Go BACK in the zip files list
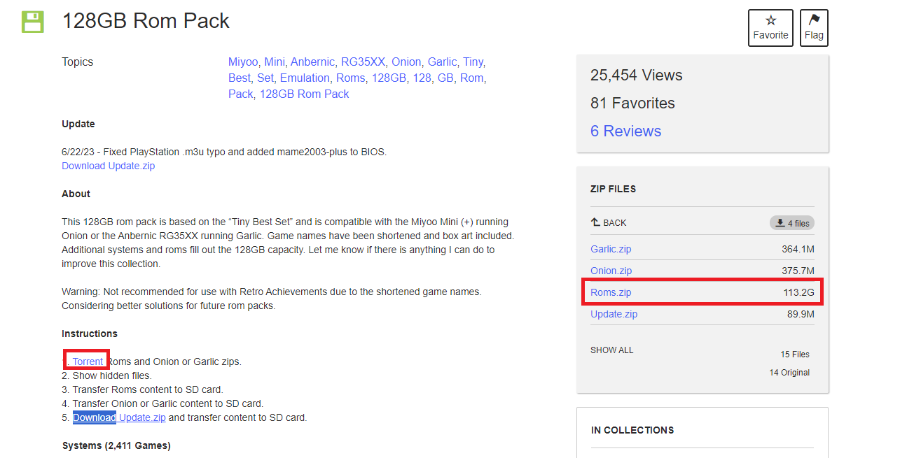Image resolution: width=914 pixels, height=458 pixels. click(x=609, y=222)
